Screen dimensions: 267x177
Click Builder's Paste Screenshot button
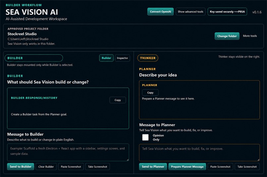click(x=71, y=167)
